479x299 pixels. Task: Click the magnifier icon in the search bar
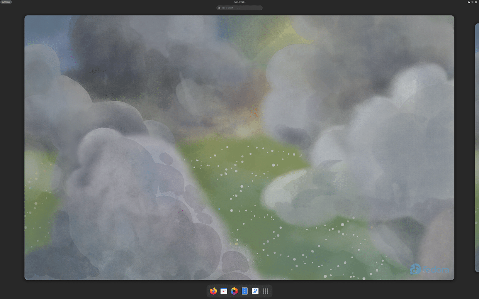click(x=219, y=8)
